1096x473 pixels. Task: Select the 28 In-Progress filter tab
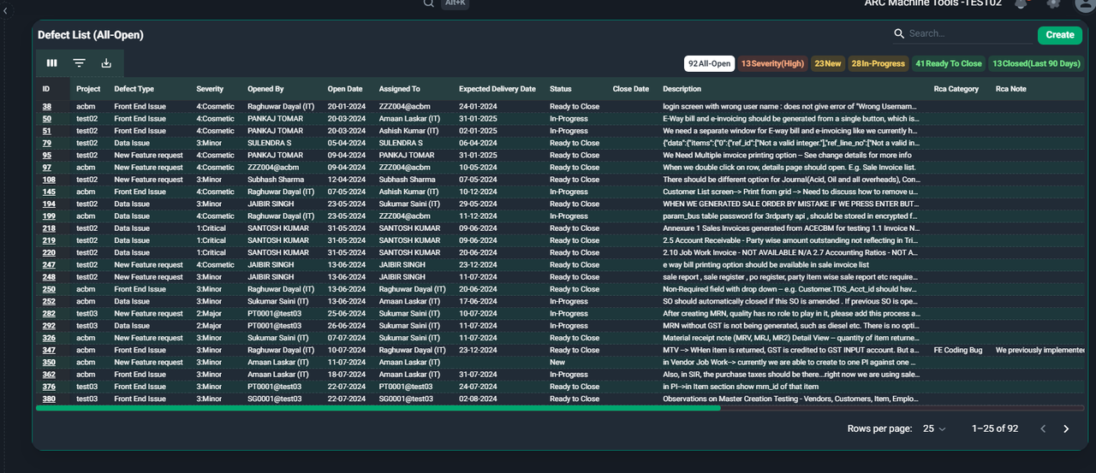tap(879, 63)
